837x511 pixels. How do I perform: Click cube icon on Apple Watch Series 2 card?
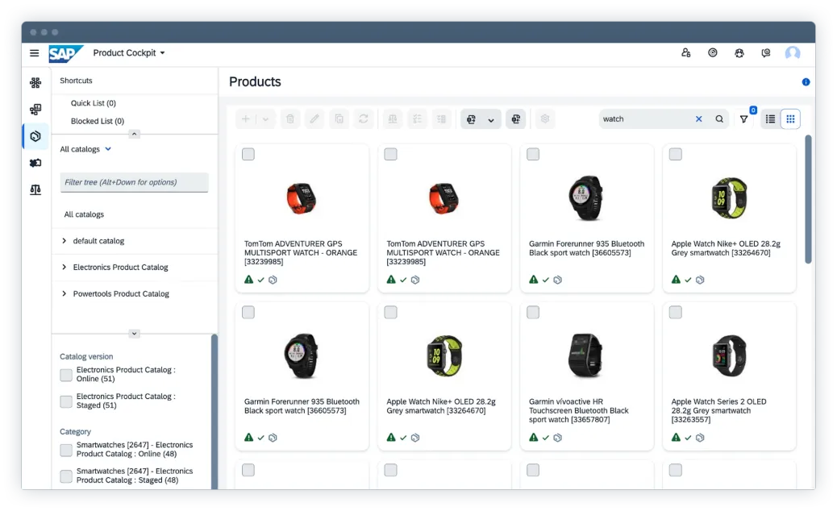[x=700, y=438]
